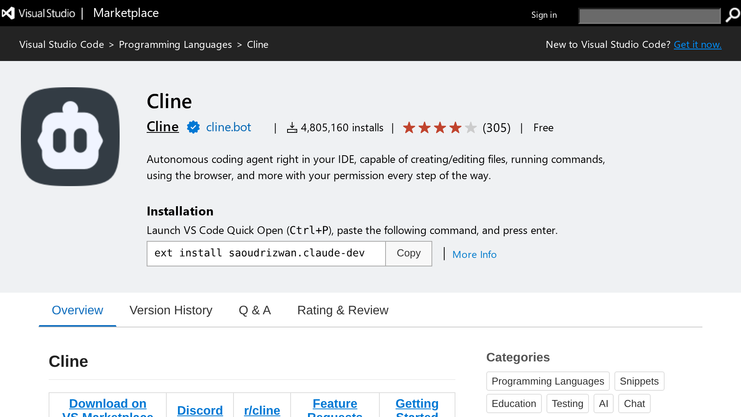Click the Get it now link
741x417 pixels.
697,44
